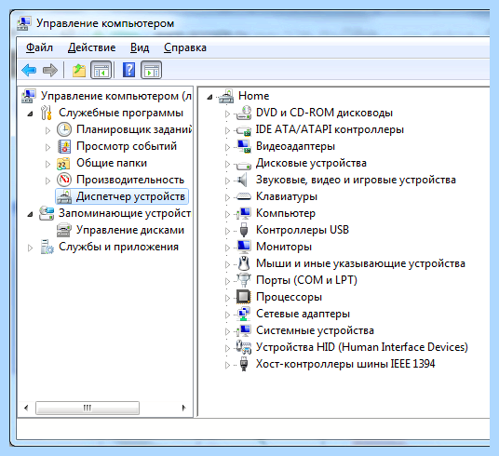Open the Вид menu
Image resolution: width=499 pixels, height=456 pixels.
coord(140,47)
